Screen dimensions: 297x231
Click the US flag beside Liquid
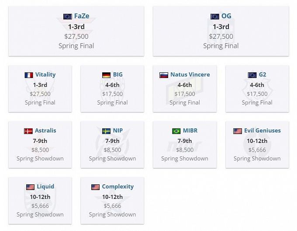pyautogui.click(x=30, y=187)
